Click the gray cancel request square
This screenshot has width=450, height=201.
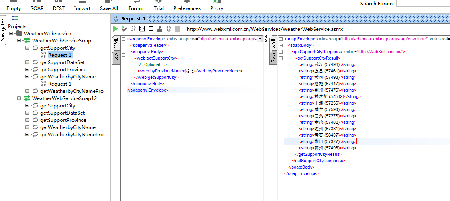pyautogui.click(x=177, y=29)
